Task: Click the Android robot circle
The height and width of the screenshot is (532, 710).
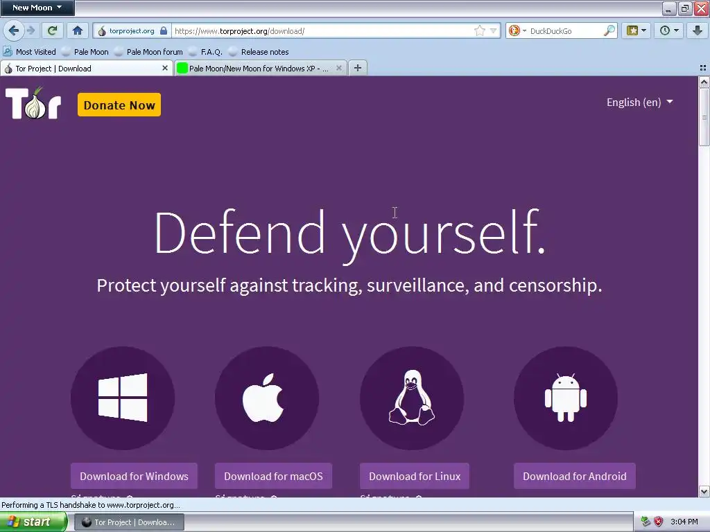Action: (x=566, y=398)
